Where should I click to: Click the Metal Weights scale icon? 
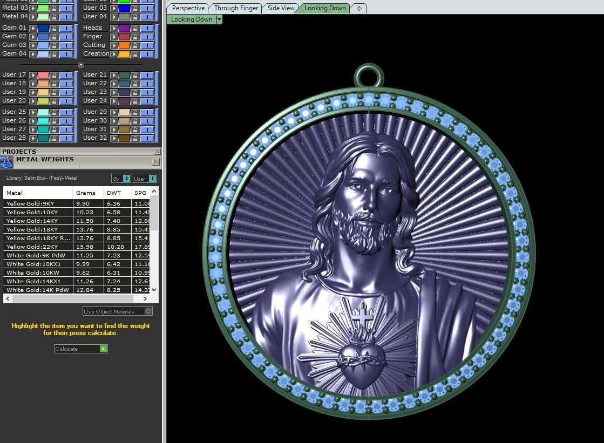pos(6,162)
